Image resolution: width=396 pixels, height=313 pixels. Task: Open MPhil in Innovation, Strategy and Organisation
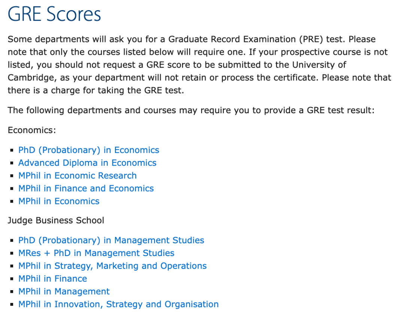click(x=118, y=304)
